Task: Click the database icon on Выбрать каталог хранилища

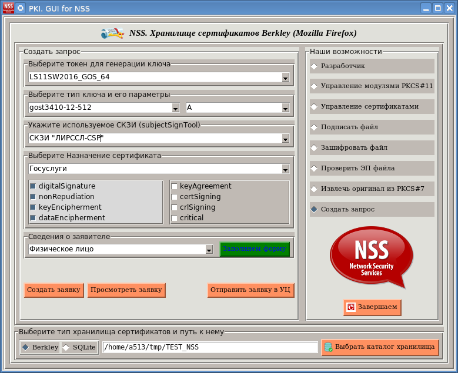Action: pos(328,348)
